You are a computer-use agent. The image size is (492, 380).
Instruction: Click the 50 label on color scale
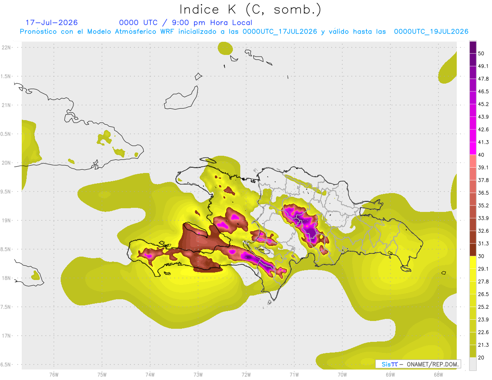481,54
